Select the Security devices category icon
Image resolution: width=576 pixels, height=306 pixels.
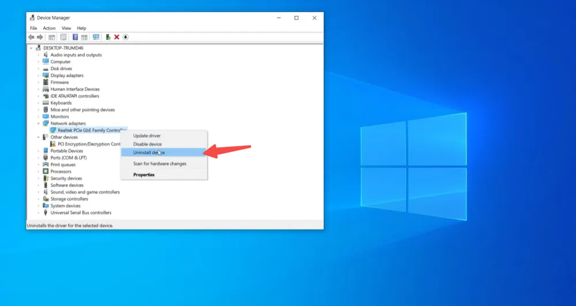46,178
